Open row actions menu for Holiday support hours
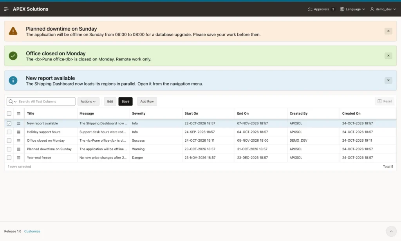401x241 pixels. [19, 132]
